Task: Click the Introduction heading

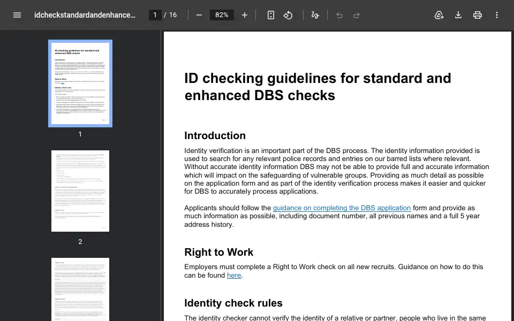Action: 215,135
